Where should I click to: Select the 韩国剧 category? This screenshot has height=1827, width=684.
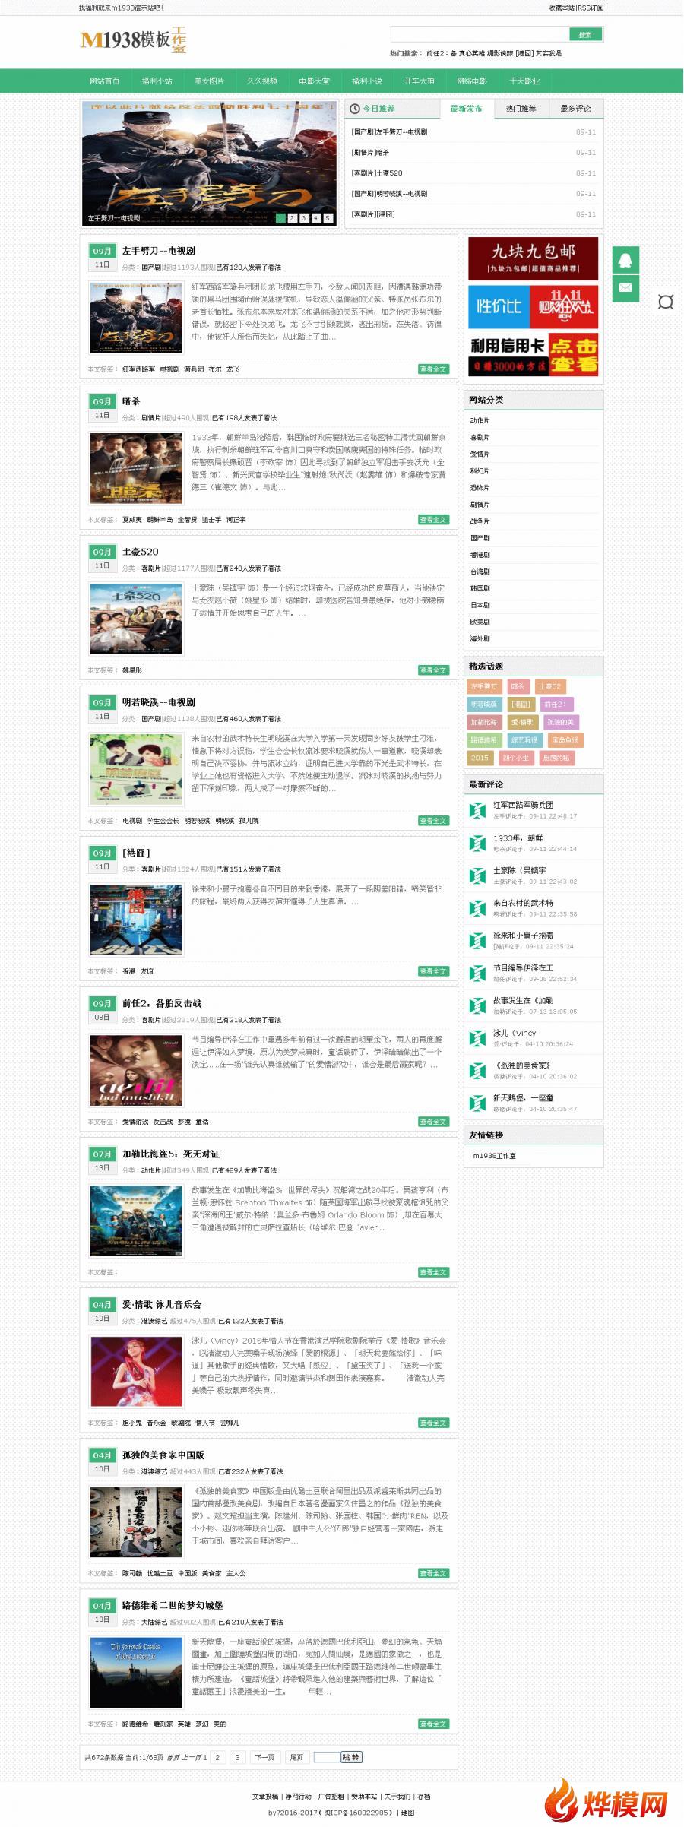click(x=480, y=588)
